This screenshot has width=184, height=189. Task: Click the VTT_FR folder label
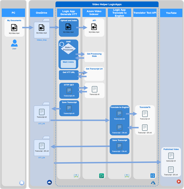pos(42,124)
